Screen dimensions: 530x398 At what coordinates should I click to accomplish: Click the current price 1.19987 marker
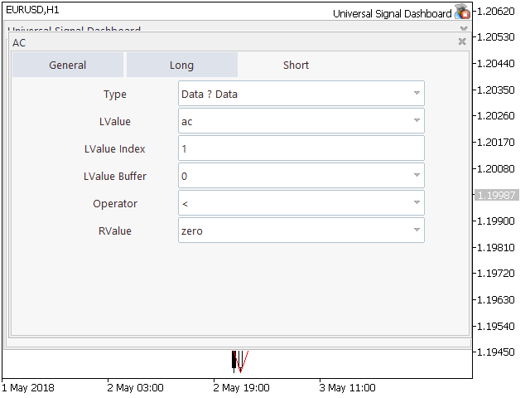[496, 195]
